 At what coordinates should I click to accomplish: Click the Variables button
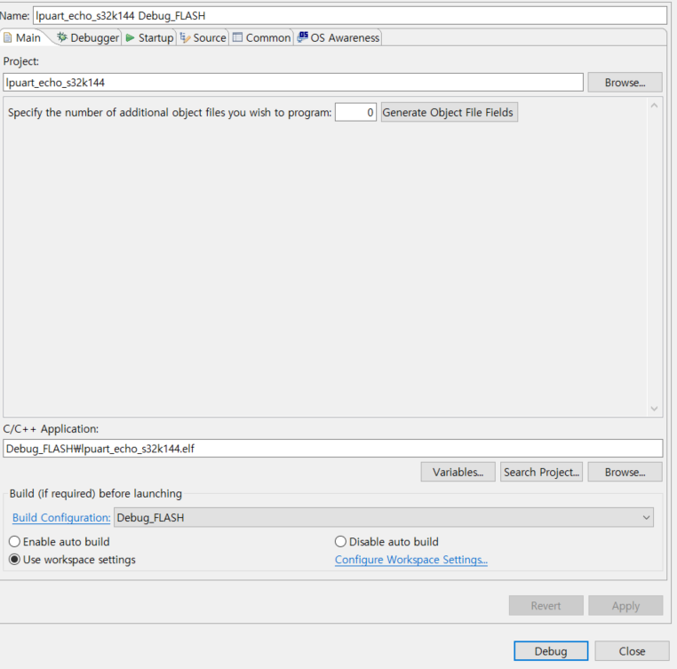coord(458,472)
